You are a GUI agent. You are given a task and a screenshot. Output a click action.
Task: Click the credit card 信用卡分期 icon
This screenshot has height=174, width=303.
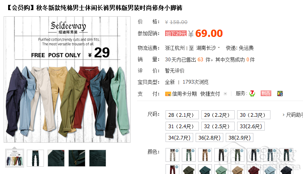point(168,94)
